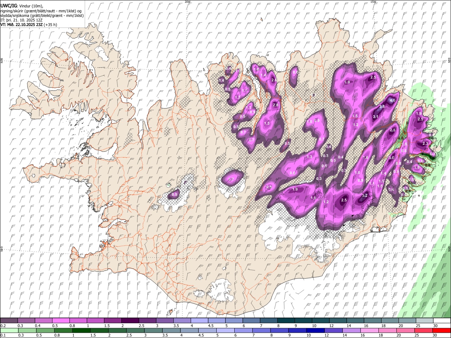Click the "UWC/IG" title heading
Image resolution: width=451 pixels, height=338 pixels.
8,6
